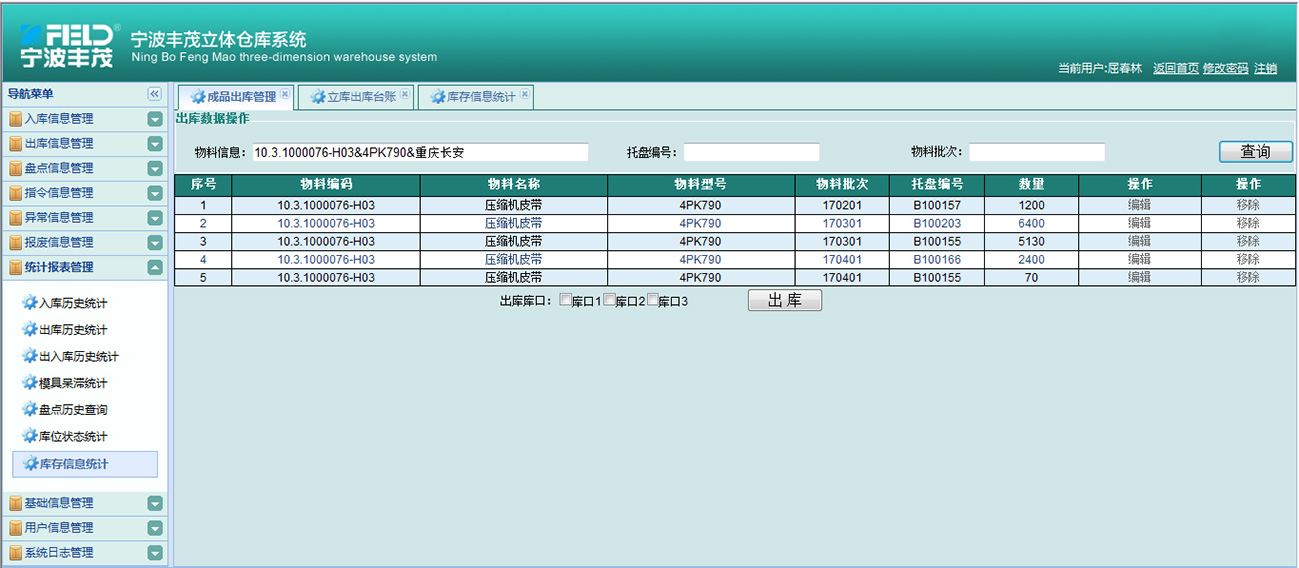1299x568 pixels.
Task: Open 出库历史统计 in sidebar
Action: (72, 330)
